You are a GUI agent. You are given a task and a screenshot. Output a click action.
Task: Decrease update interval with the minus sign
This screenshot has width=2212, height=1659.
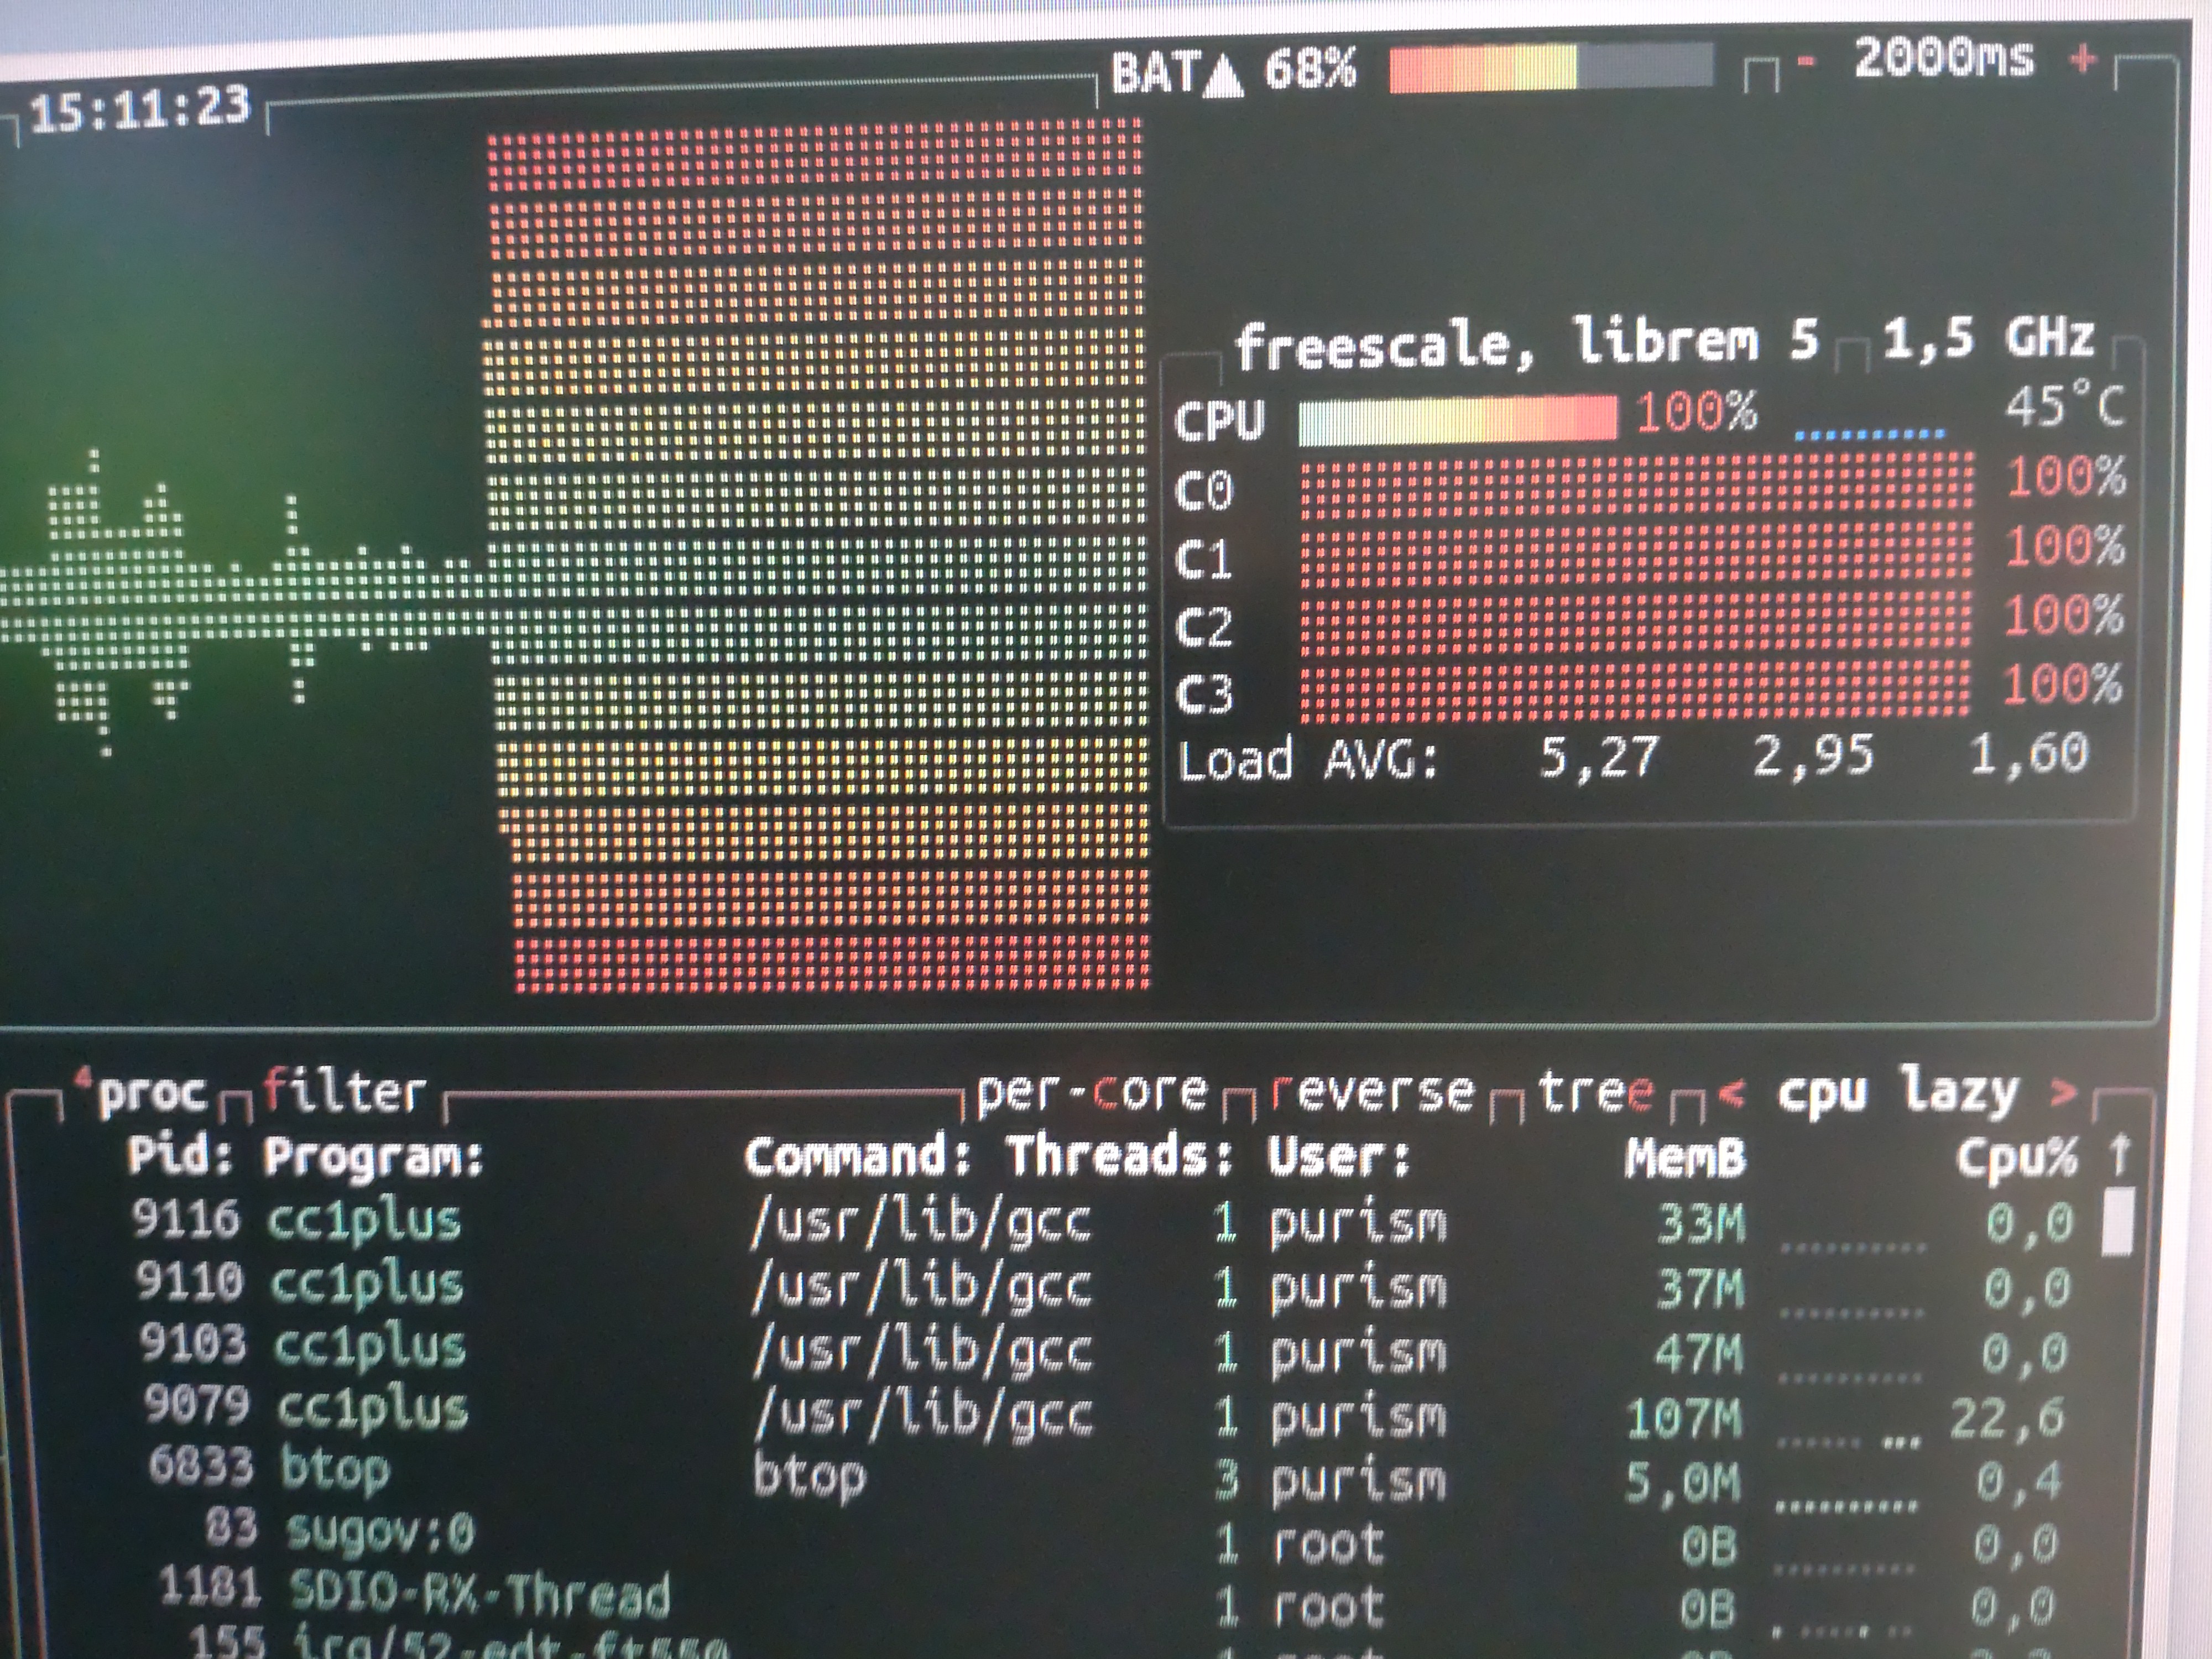pyautogui.click(x=1805, y=62)
